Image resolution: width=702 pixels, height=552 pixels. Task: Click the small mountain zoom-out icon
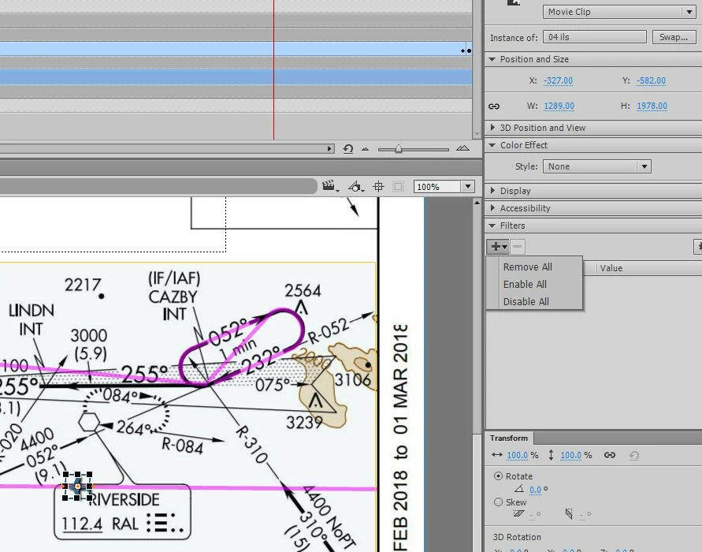click(366, 149)
